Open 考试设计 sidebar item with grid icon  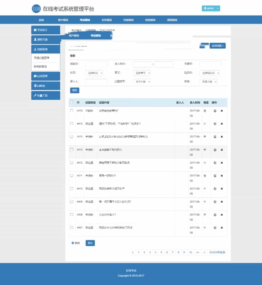[x=46, y=30]
